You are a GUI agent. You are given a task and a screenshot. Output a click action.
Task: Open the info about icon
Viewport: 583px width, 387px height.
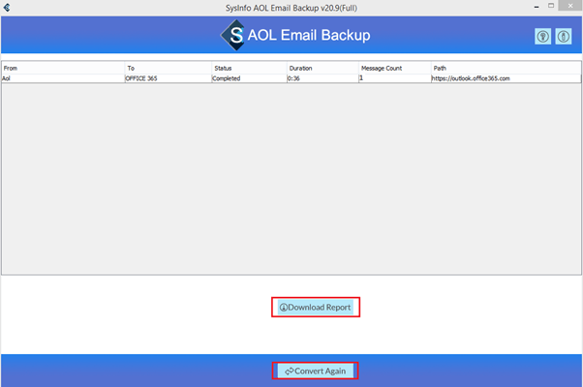tap(564, 37)
